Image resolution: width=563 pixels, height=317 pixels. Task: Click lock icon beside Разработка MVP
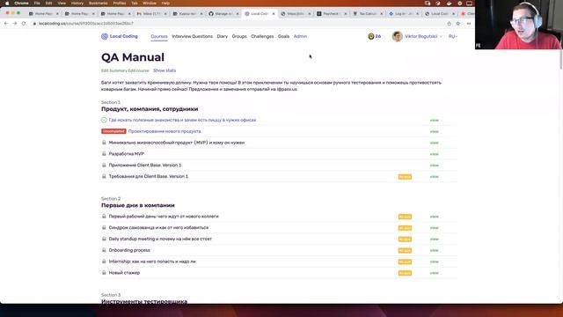coord(104,154)
